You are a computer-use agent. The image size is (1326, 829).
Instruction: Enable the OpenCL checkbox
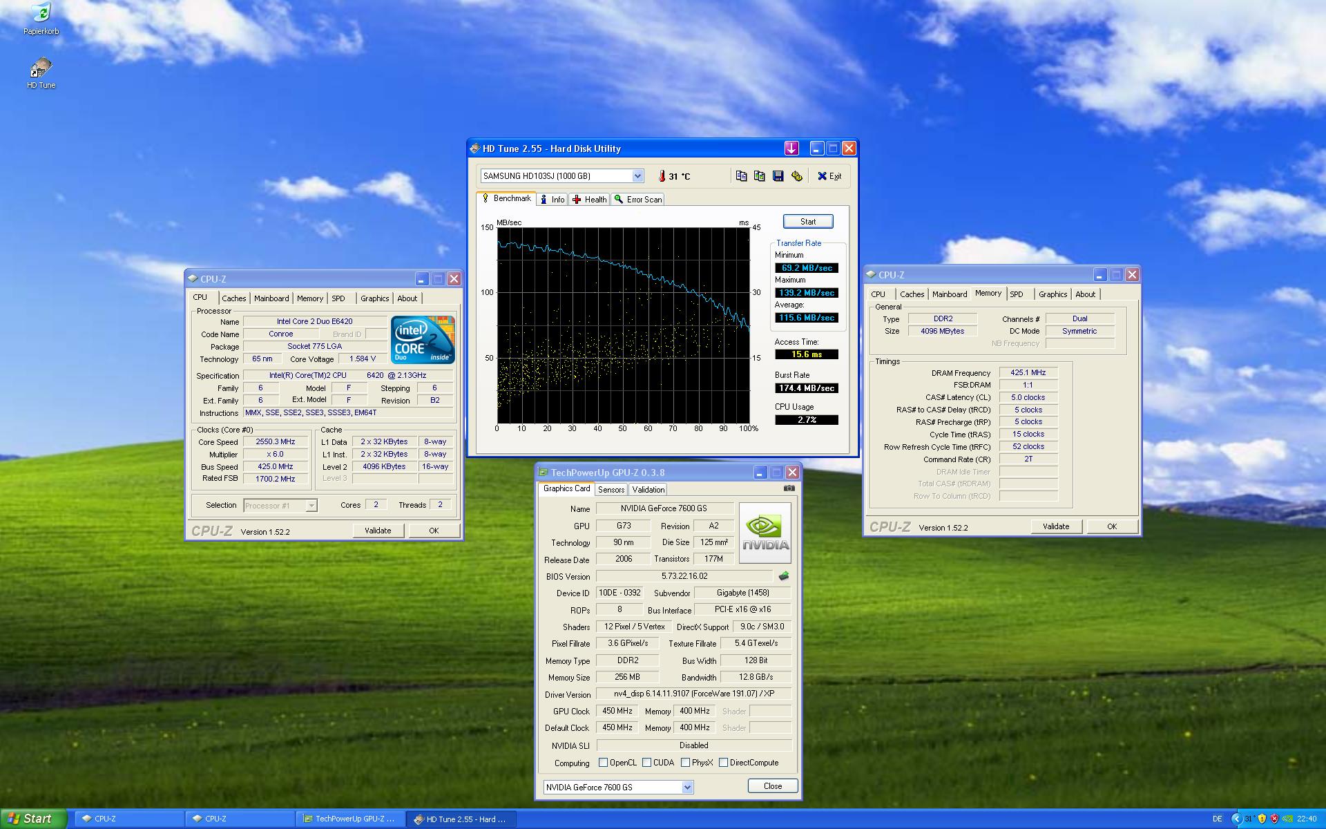[604, 763]
